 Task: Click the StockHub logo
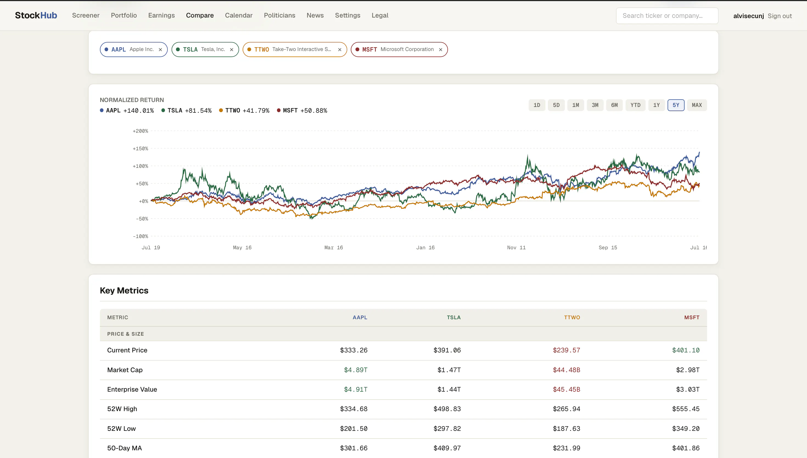click(36, 15)
